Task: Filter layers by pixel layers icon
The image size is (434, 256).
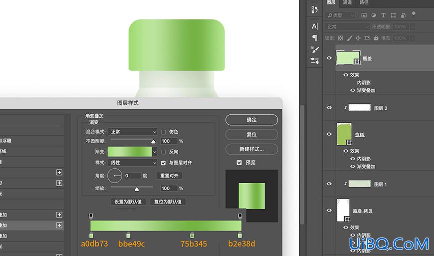Action: 364,15
